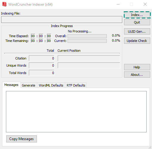Minimize the WordCruncher Indexer window
This screenshot has height=149, width=152.
point(118,4)
